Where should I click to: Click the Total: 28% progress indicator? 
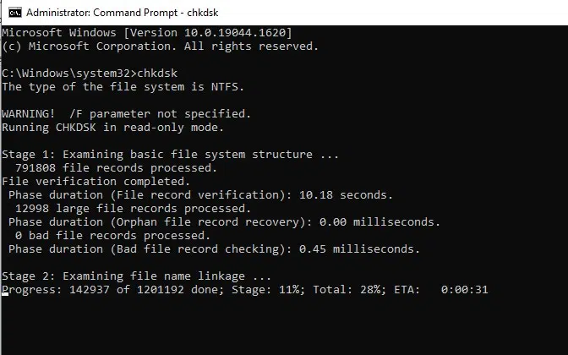349,290
